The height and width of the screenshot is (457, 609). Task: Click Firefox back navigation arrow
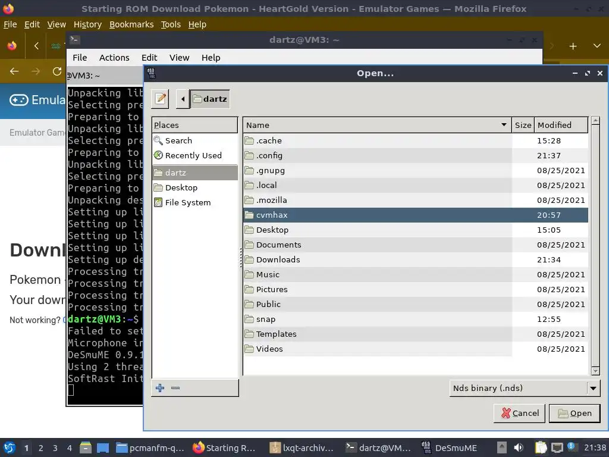(14, 71)
